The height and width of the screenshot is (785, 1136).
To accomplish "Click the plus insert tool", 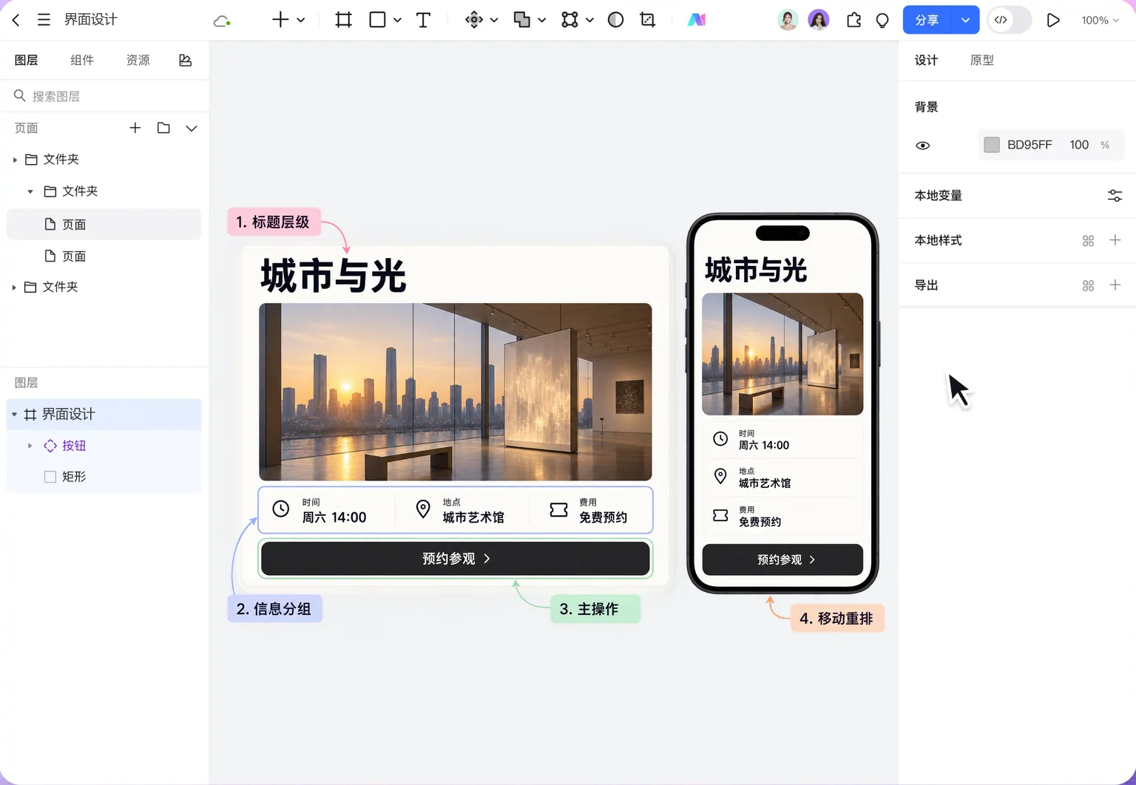I will pyautogui.click(x=280, y=20).
